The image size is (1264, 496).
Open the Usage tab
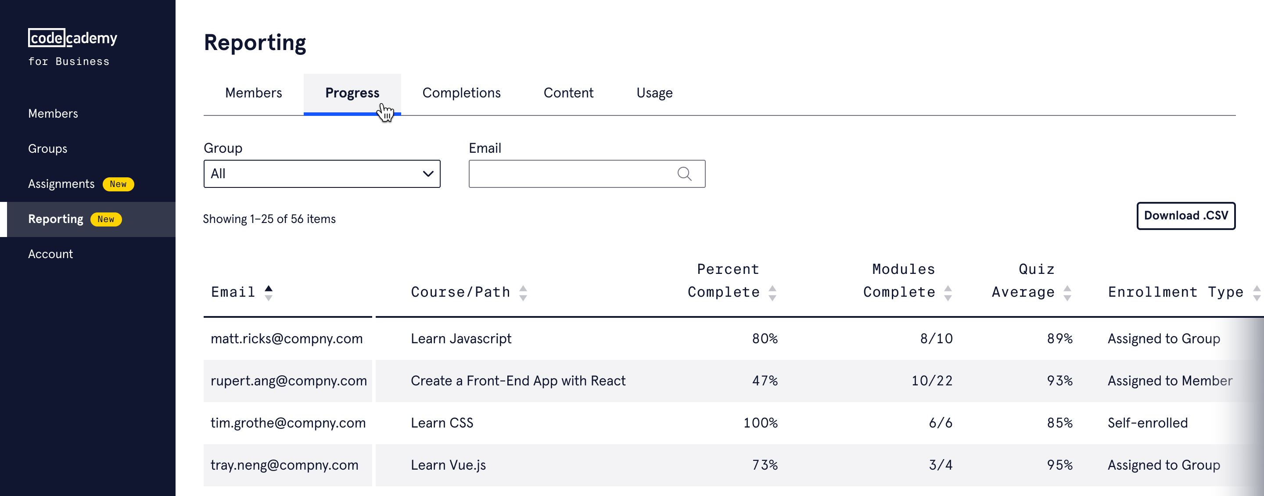[x=654, y=93]
